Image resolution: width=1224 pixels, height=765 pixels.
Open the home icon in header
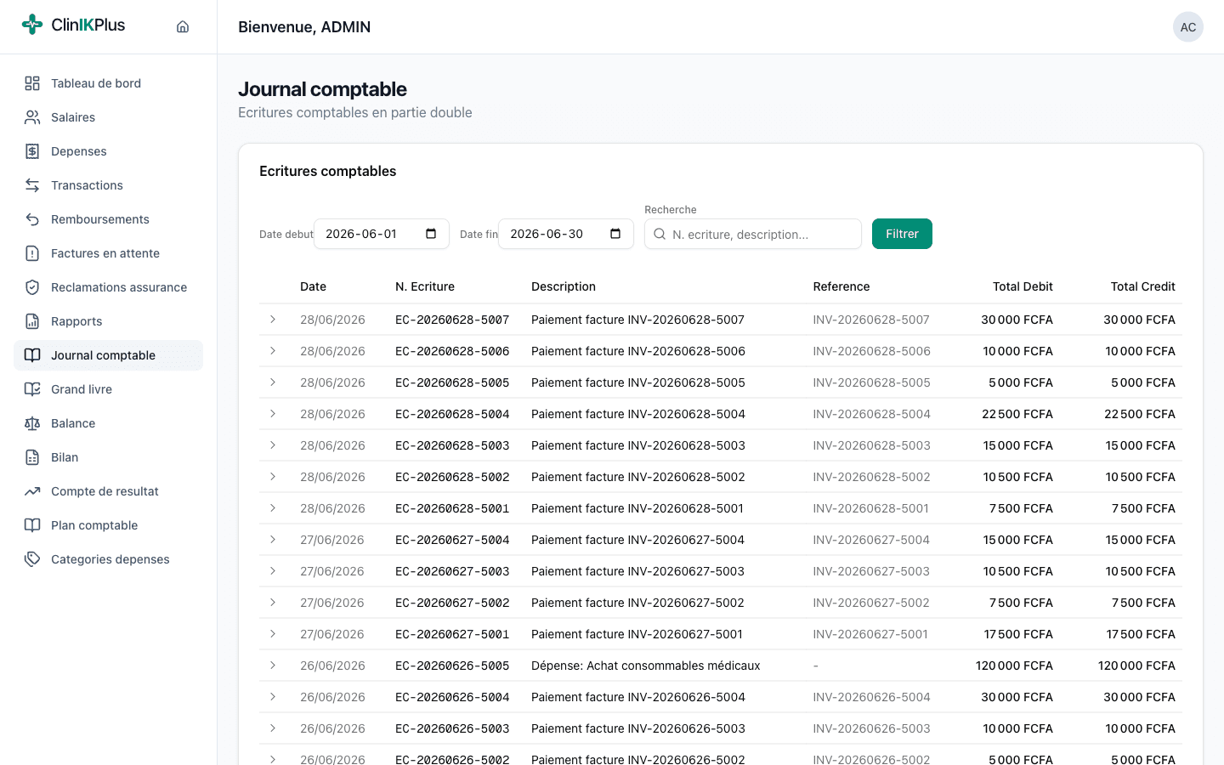[183, 26]
